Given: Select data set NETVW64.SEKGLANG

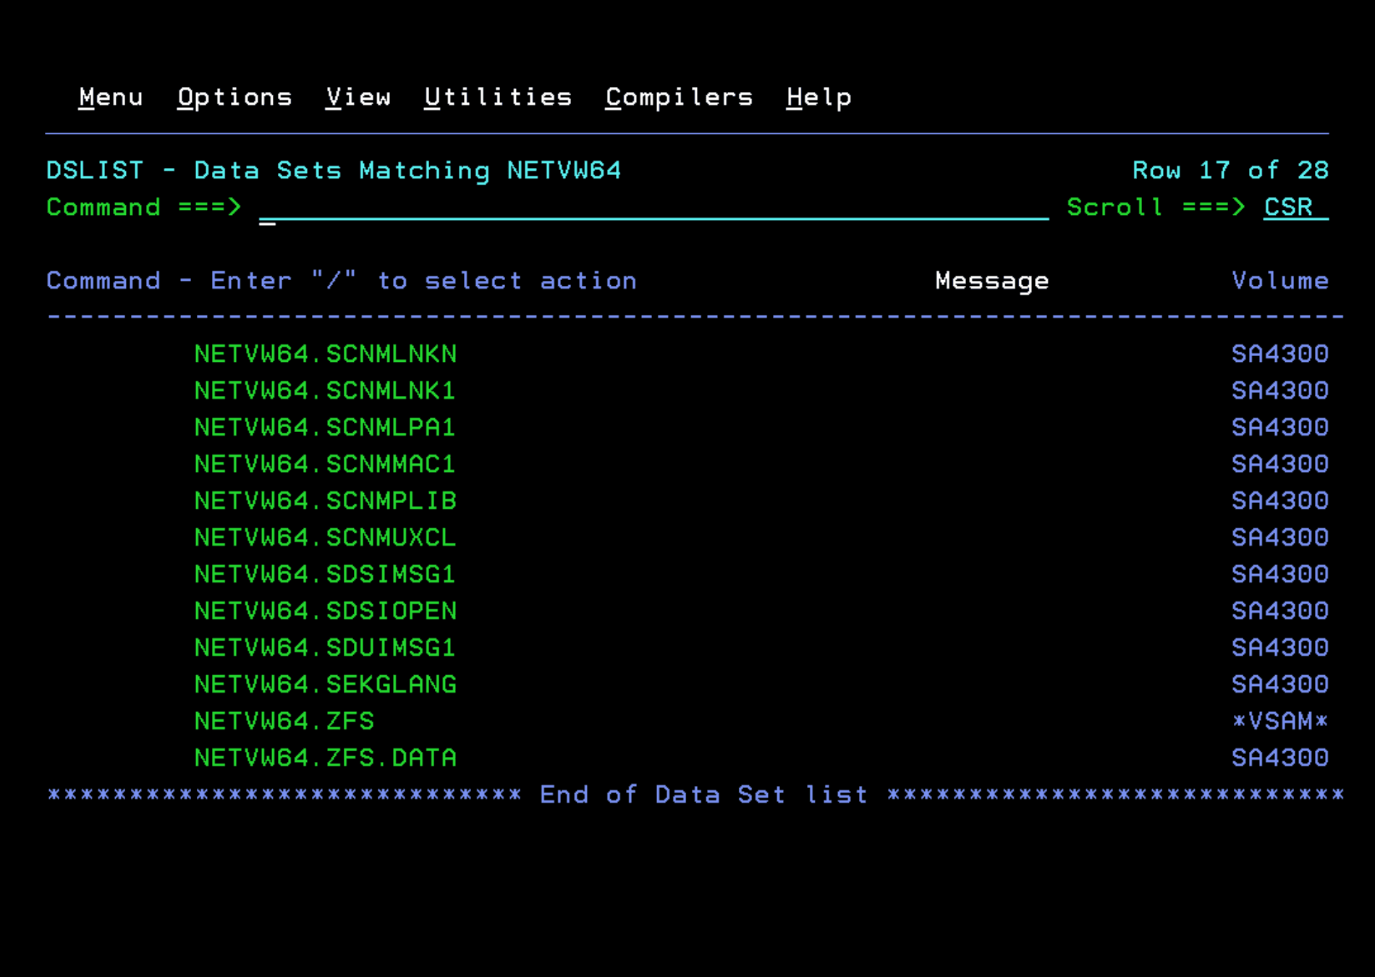Looking at the screenshot, I should pyautogui.click(x=325, y=685).
